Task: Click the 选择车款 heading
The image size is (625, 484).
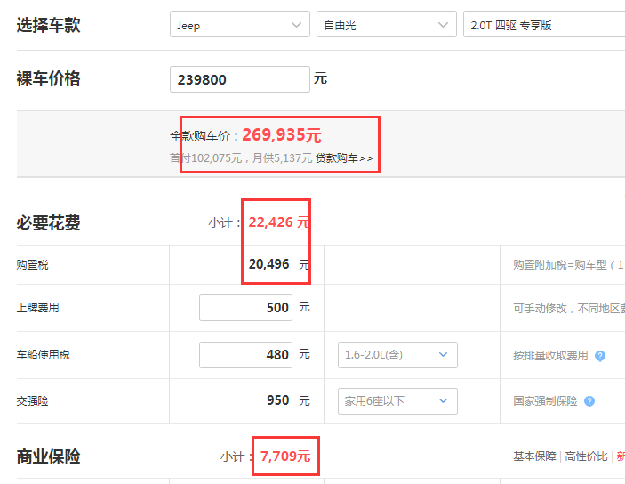Action: coord(48,25)
